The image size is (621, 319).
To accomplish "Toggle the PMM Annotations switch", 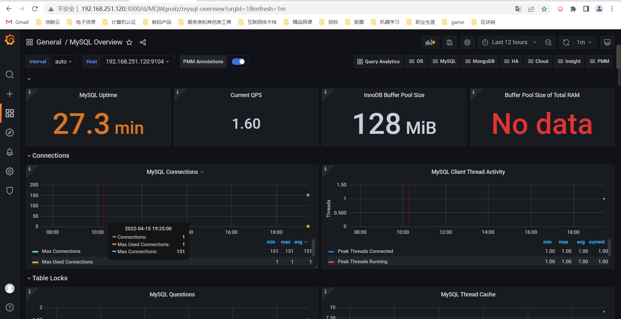I will (238, 62).
